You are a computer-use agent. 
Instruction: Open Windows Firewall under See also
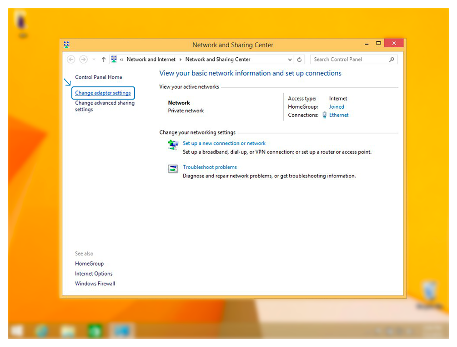click(x=95, y=283)
